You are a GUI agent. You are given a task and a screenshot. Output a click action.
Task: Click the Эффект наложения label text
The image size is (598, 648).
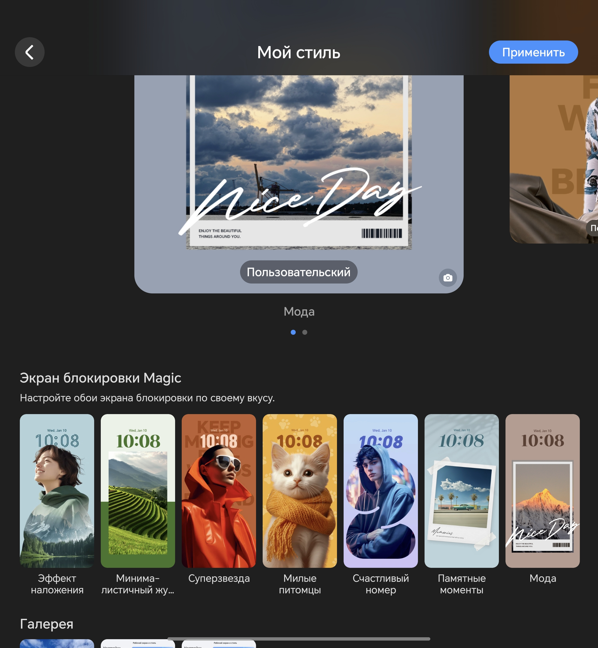(x=57, y=584)
